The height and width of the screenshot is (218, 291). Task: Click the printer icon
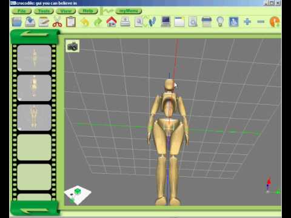pyautogui.click(x=207, y=22)
